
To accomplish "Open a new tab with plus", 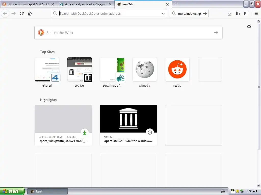I will tap(176, 4).
